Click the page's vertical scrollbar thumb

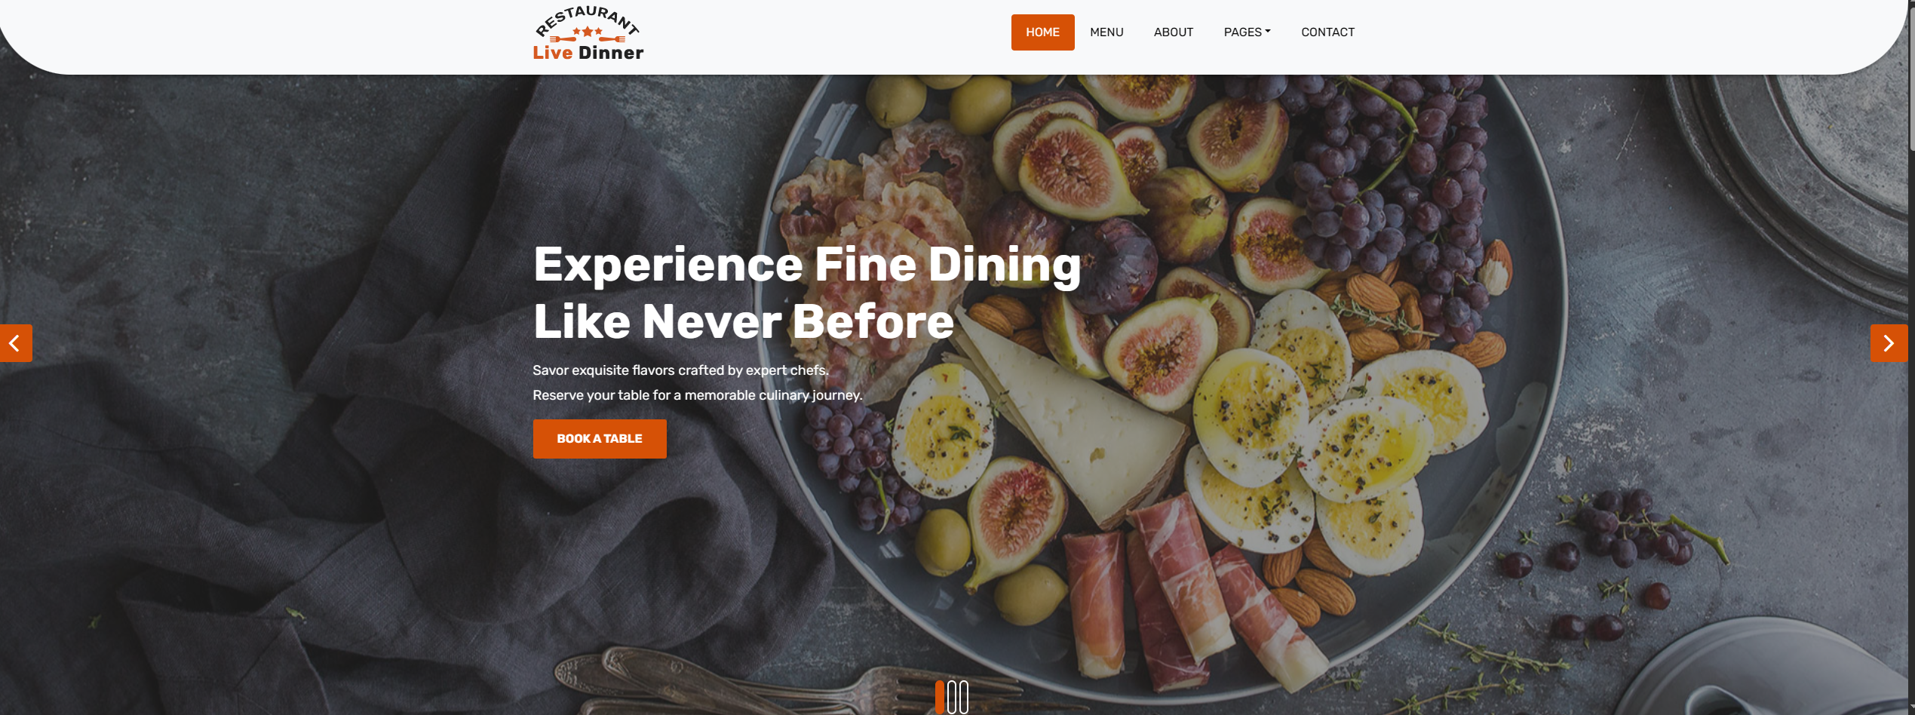click(1911, 75)
